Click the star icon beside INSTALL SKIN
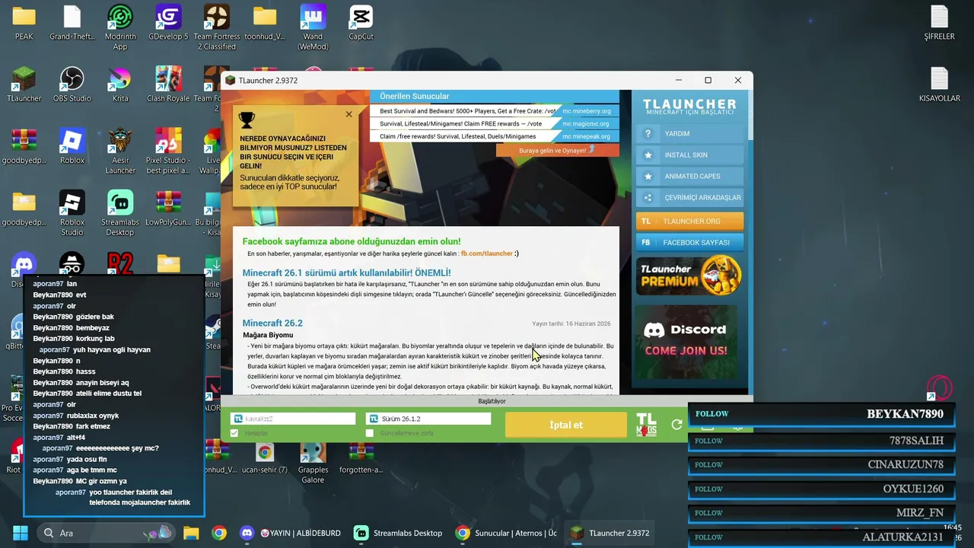 (648, 155)
